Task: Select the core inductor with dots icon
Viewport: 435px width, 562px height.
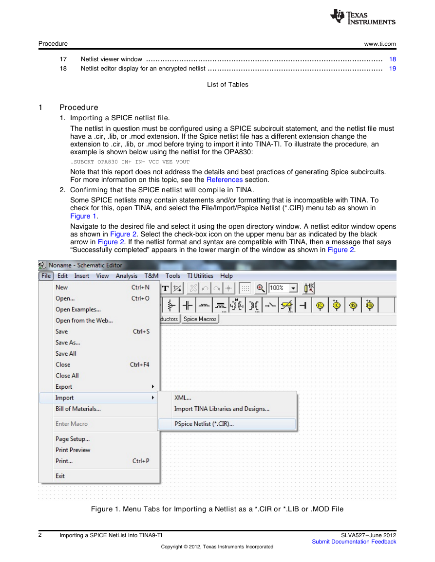Action: [x=220, y=306]
